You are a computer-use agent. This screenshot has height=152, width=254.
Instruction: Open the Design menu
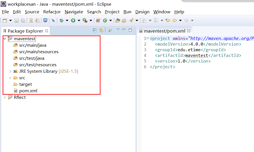142,12
